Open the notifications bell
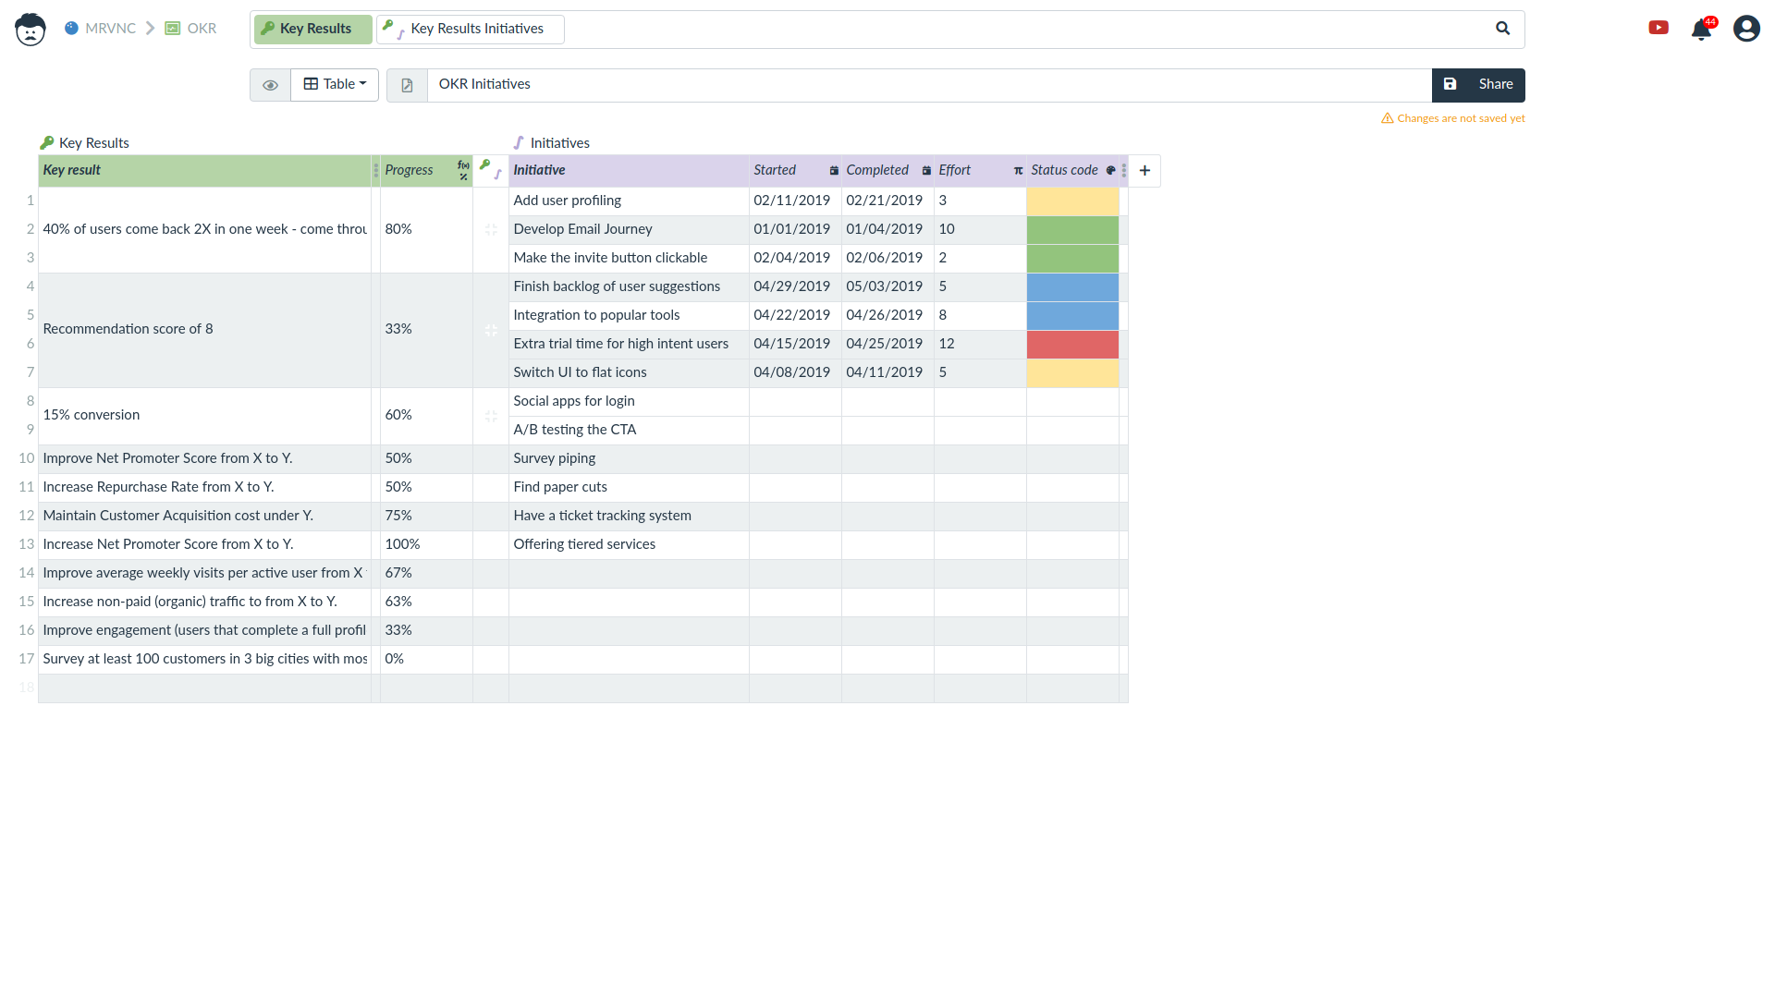Screen dimensions: 1775x998 coord(1700,30)
